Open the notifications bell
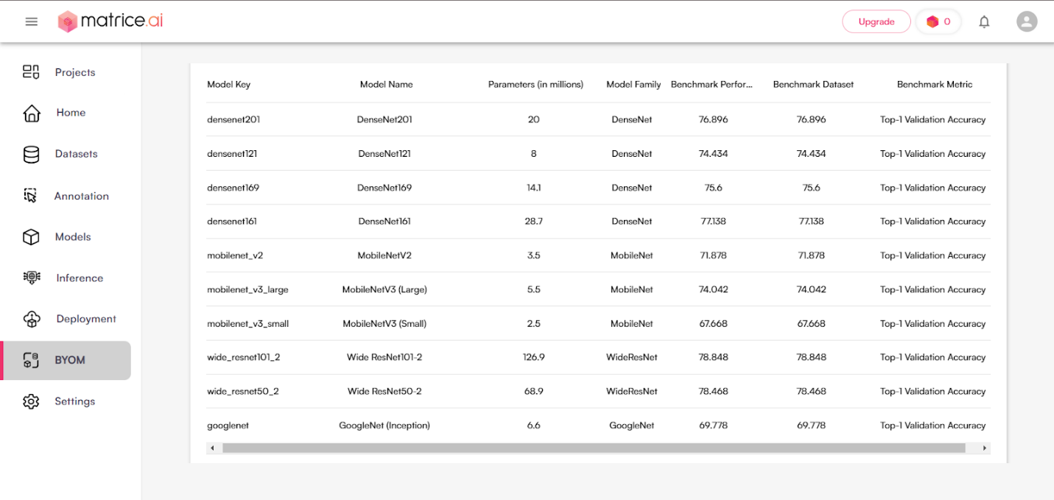Screen dimensions: 1054x500 [x=984, y=21]
